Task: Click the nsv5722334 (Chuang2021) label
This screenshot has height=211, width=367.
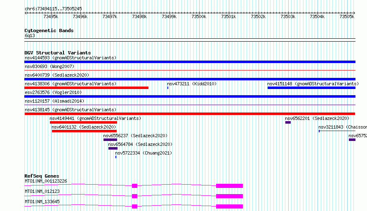Action: (x=144, y=153)
